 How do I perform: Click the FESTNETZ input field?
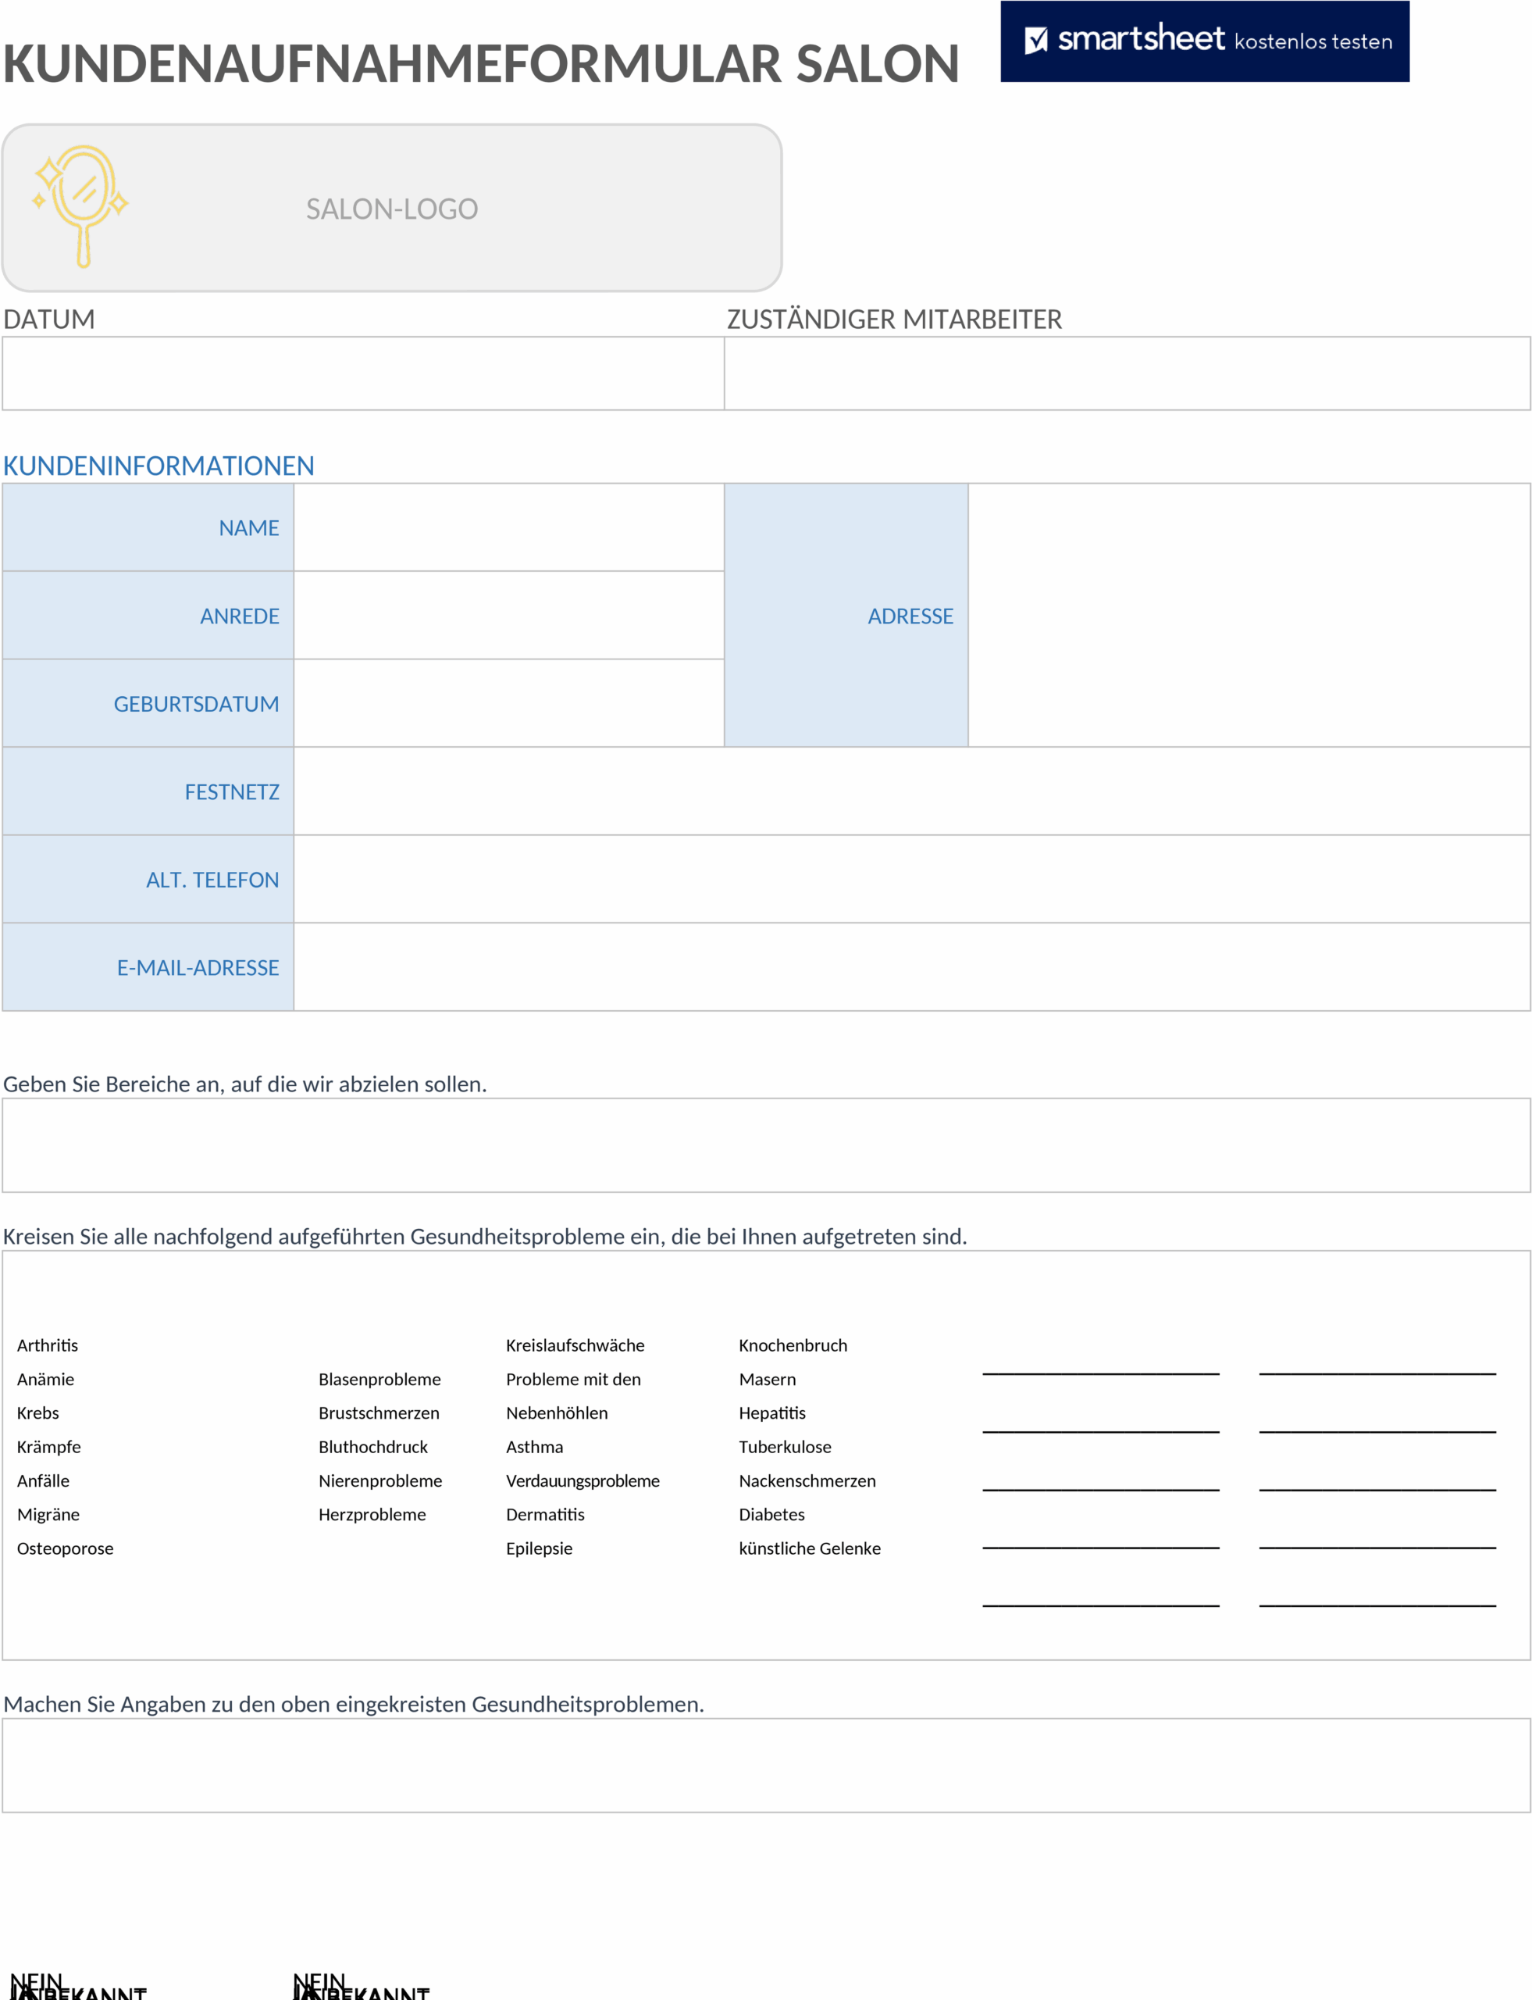912,791
